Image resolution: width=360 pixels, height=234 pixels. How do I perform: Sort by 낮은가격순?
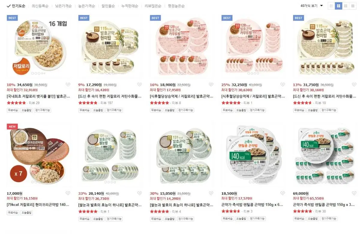[x=64, y=6]
